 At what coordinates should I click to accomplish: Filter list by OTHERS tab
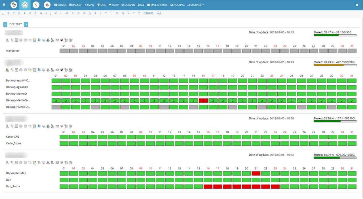(148, 13)
